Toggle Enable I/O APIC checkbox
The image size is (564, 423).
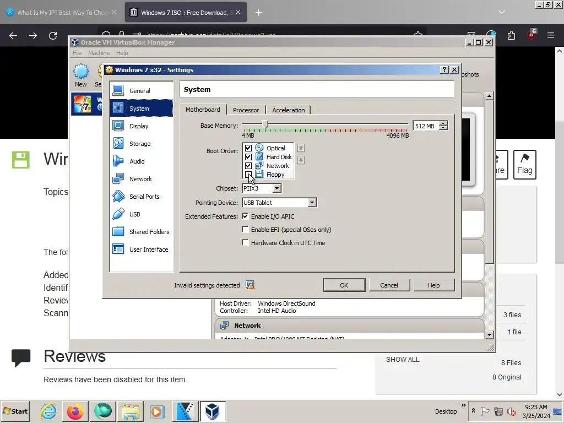point(245,216)
